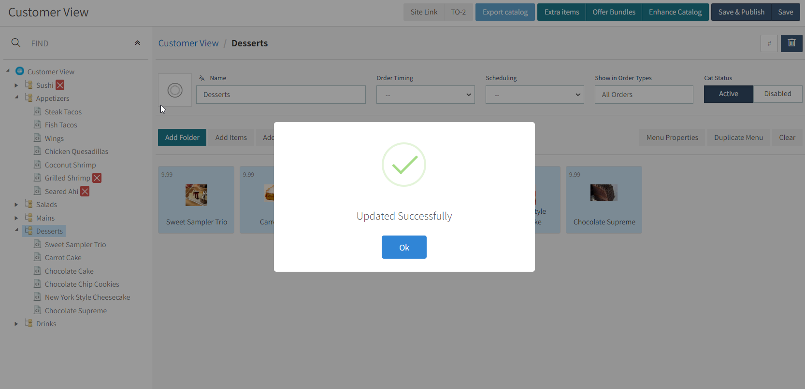Select Chocolate Chip Cookies in tree
The width and height of the screenshot is (805, 389).
coord(82,284)
